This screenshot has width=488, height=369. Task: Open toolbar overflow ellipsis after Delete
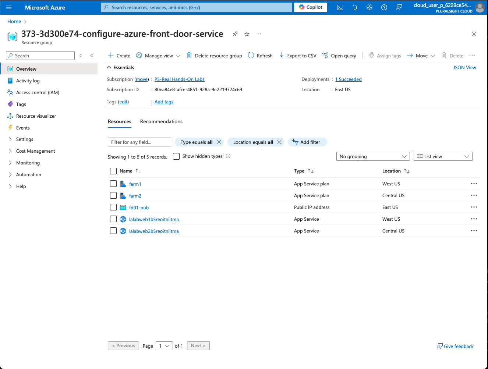point(472,56)
